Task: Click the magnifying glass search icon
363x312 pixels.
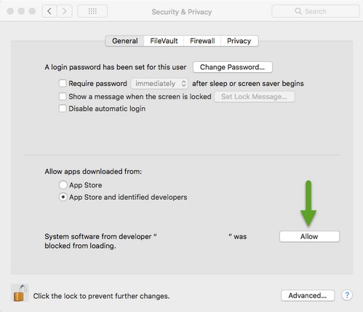Action: [x=298, y=11]
